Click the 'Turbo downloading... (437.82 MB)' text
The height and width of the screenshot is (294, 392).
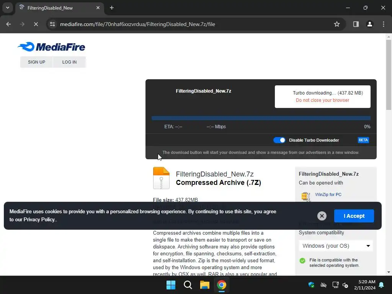(x=328, y=93)
